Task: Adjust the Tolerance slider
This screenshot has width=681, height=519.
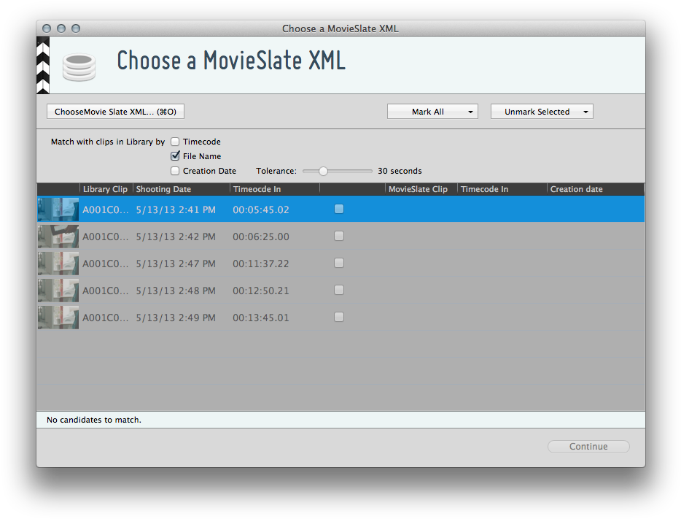Action: [x=323, y=170]
